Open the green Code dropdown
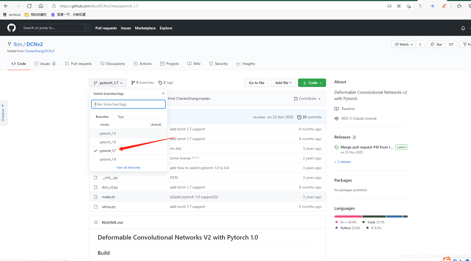The height and width of the screenshot is (261, 471). point(312,83)
